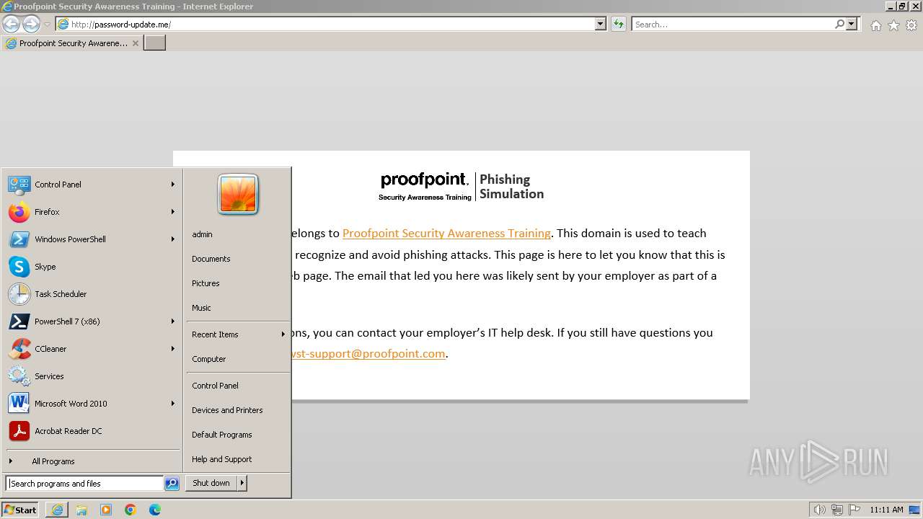Screen dimensions: 923x519
Task: Expand Windows PowerShell jump list arrow
Action: 173,239
